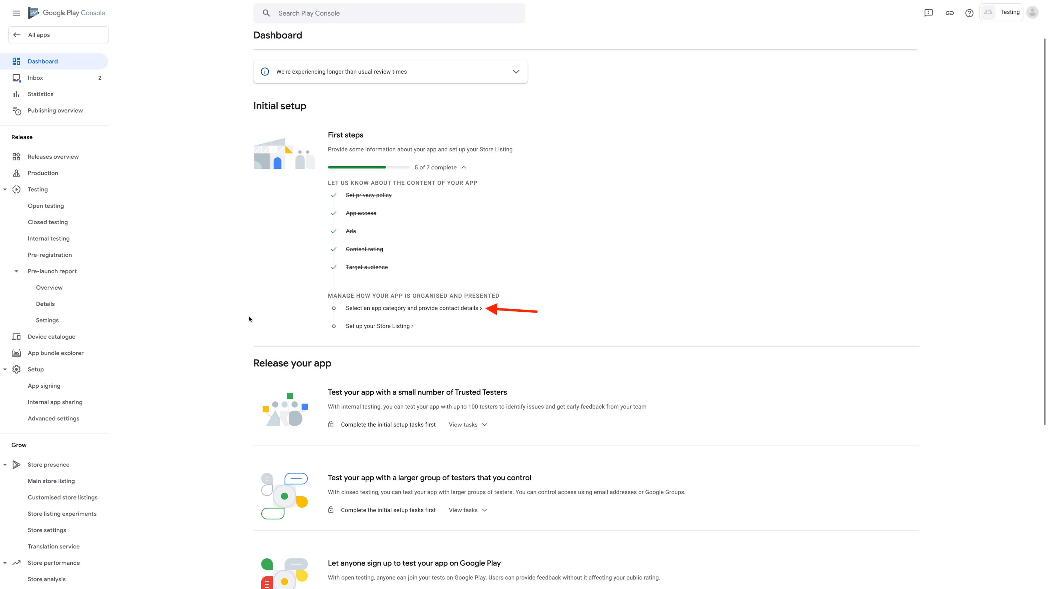Collapse the 5 of 7 complete list
Screen dimensions: 1048x589
[x=464, y=168]
